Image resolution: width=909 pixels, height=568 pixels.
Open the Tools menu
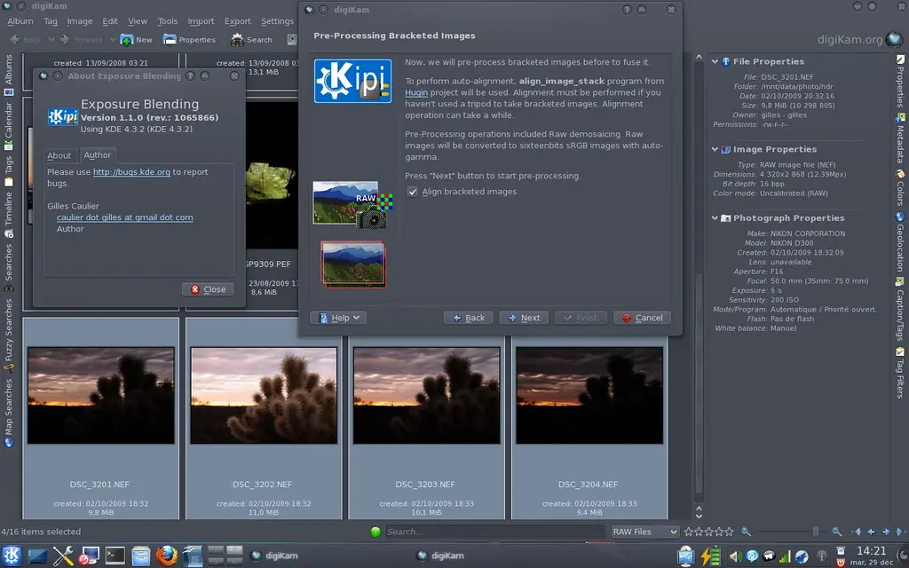[x=167, y=20]
